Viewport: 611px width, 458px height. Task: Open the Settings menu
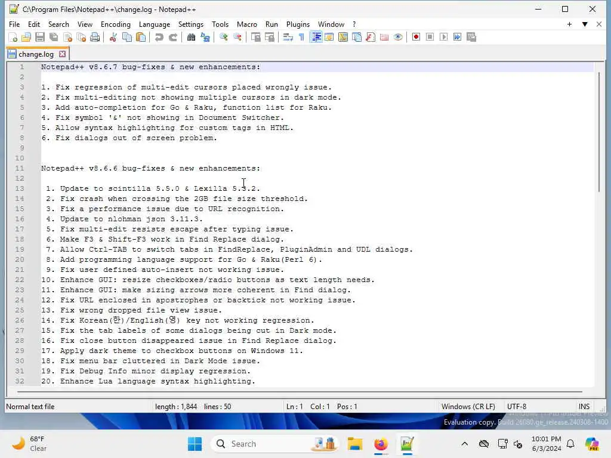191,24
